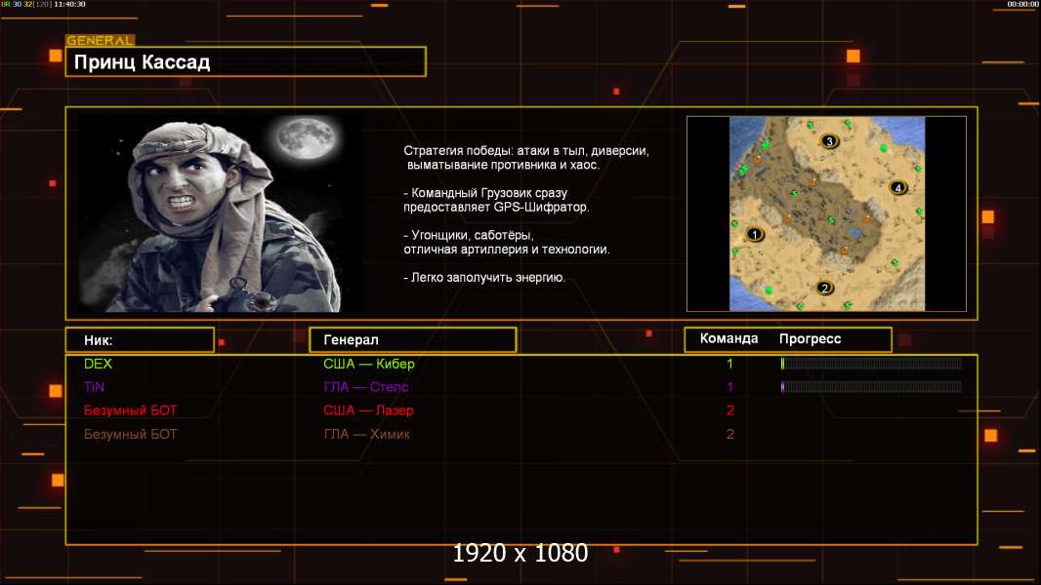Click the "Команда" column header

coord(729,339)
